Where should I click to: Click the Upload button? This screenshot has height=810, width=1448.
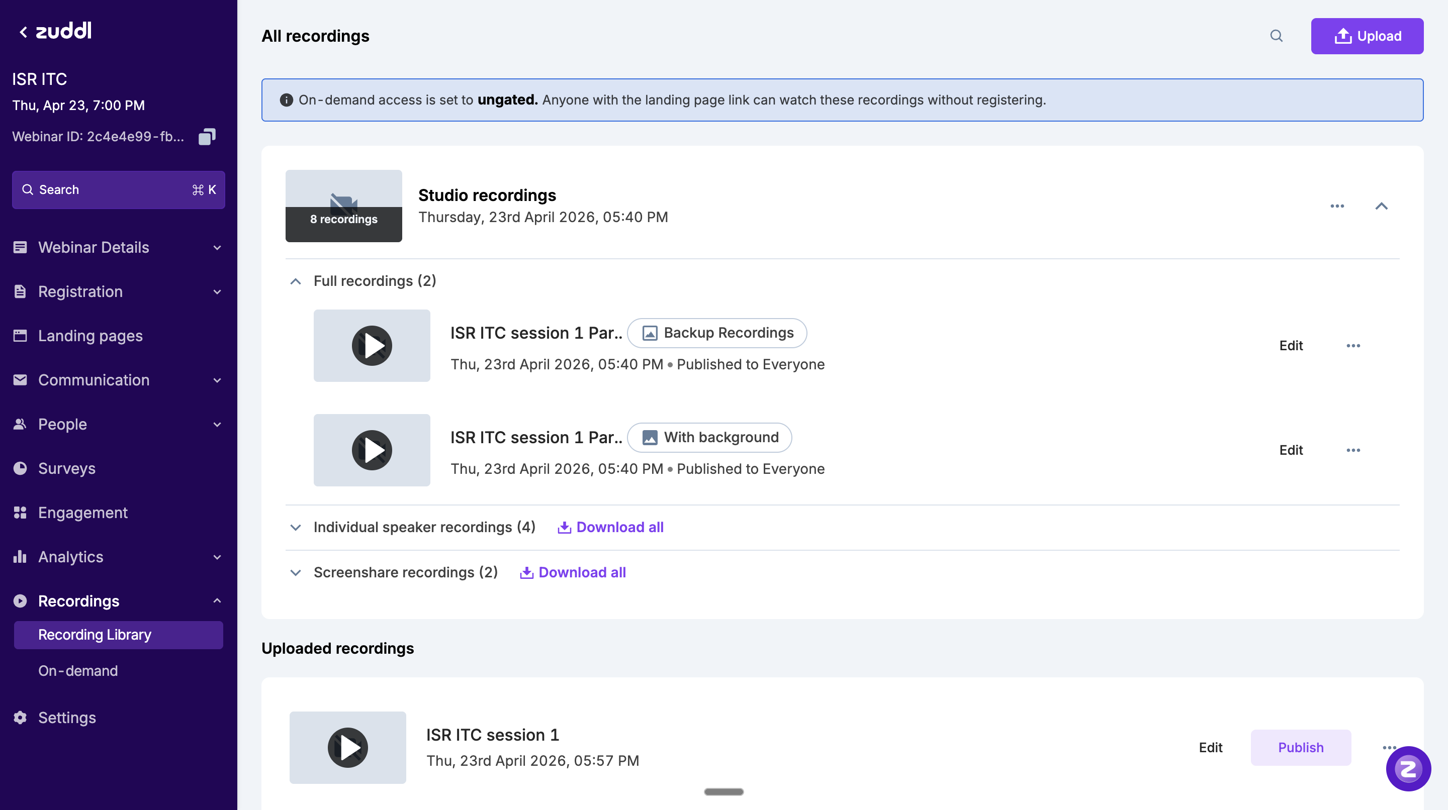click(1367, 36)
